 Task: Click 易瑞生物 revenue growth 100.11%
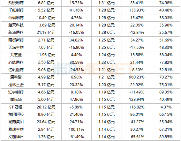(76, 130)
